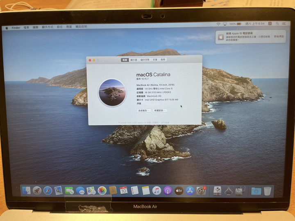Minimize the About This Mac window

coord(94,60)
